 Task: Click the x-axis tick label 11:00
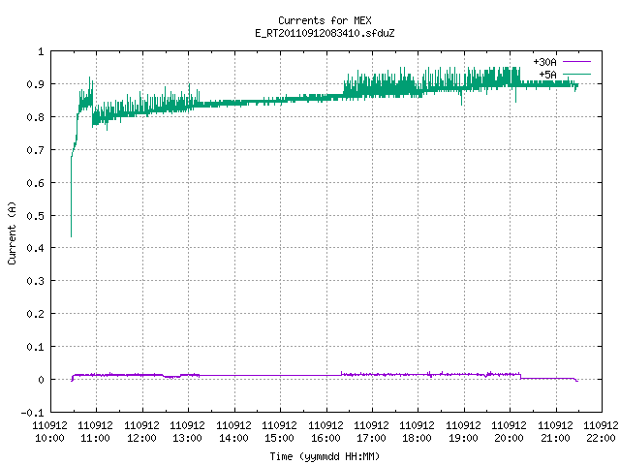point(95,438)
